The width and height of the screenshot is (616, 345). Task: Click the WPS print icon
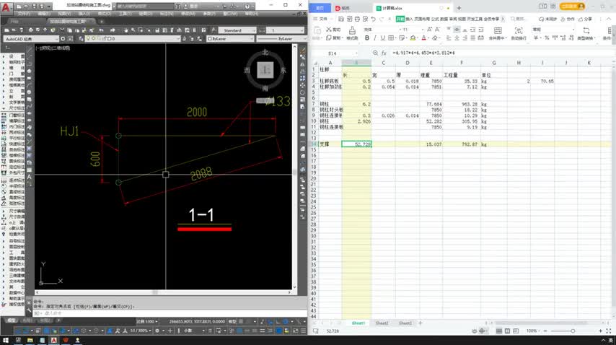[x=357, y=19]
